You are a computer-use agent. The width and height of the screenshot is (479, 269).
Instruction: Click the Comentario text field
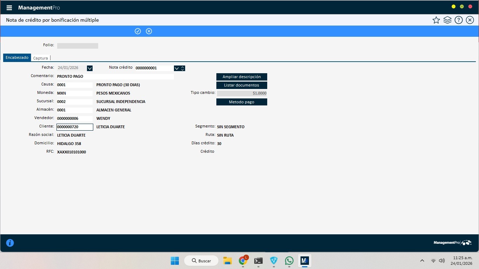pos(115,76)
